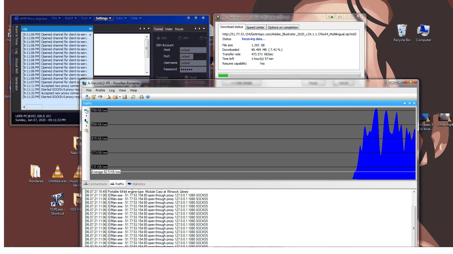Click the HTTP Proxy Injector log horizontal scrollbar thumb
The width and height of the screenshot is (453, 254).
34,107
